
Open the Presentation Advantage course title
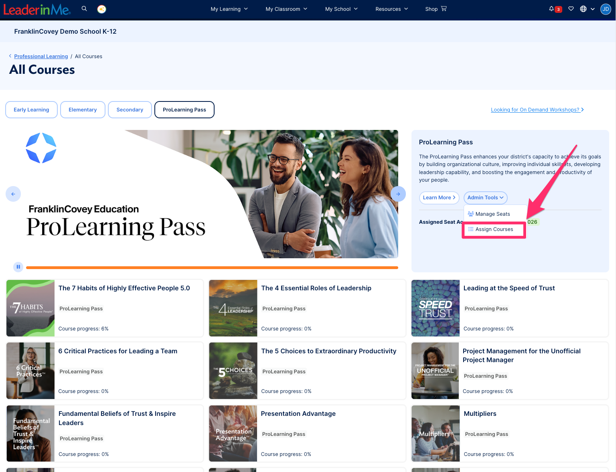click(298, 414)
